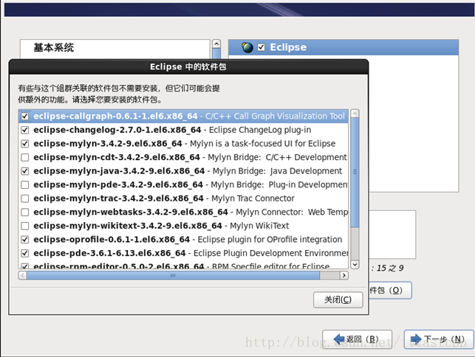Click the 关闭(C) close button
The height and width of the screenshot is (357, 475).
[338, 299]
